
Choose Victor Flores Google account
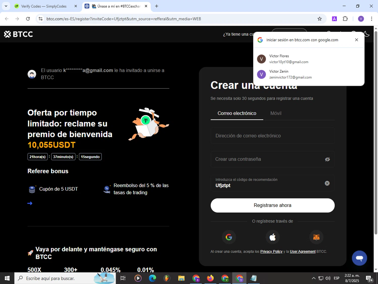pos(309,59)
